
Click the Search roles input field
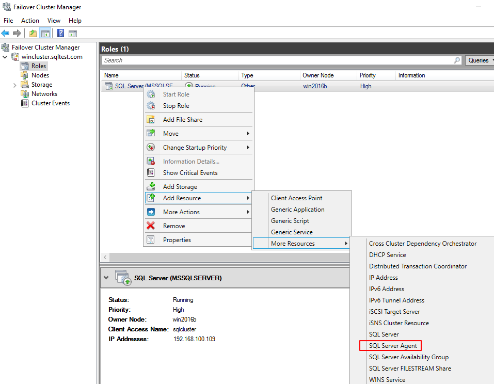click(282, 60)
